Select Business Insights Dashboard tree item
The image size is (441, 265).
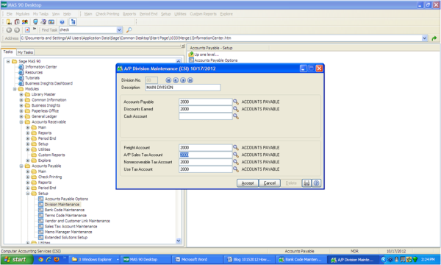49,83
